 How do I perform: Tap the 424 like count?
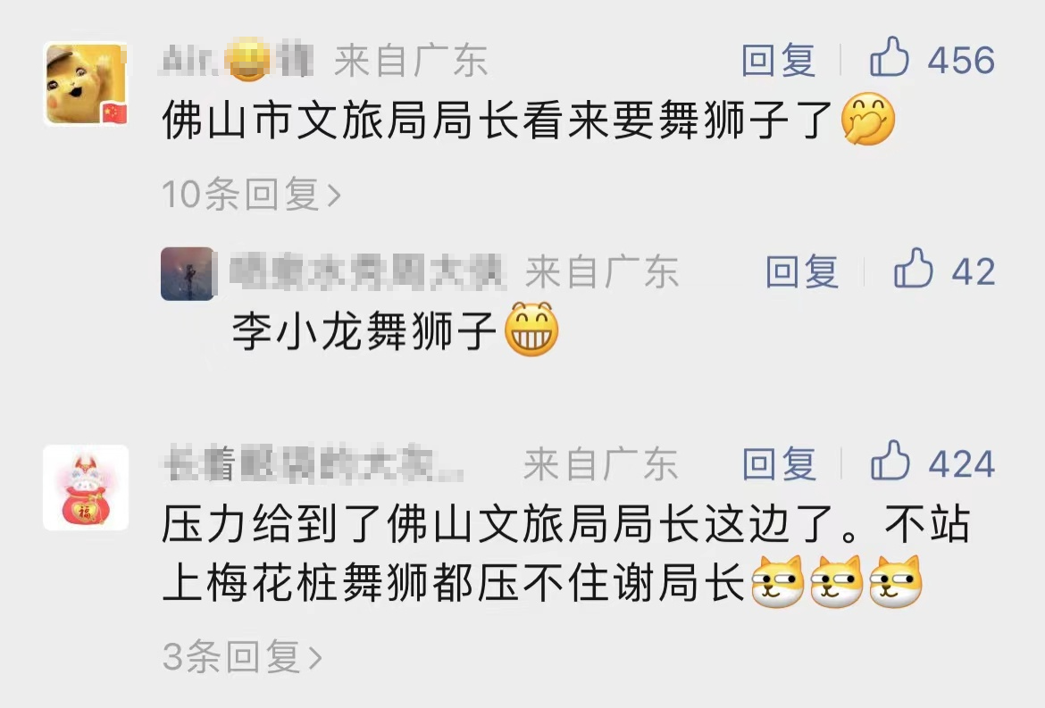click(x=962, y=463)
